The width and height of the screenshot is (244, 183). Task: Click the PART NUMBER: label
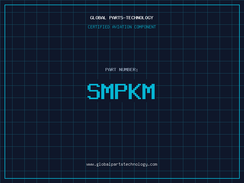coord(122,70)
